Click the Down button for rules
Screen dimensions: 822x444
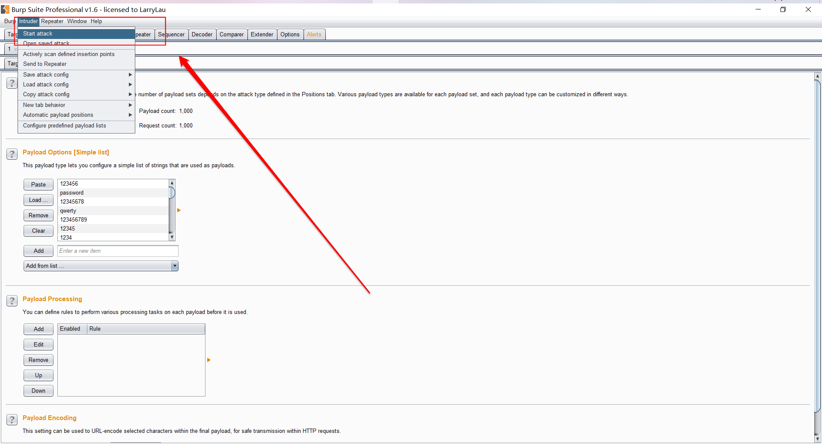coord(39,391)
